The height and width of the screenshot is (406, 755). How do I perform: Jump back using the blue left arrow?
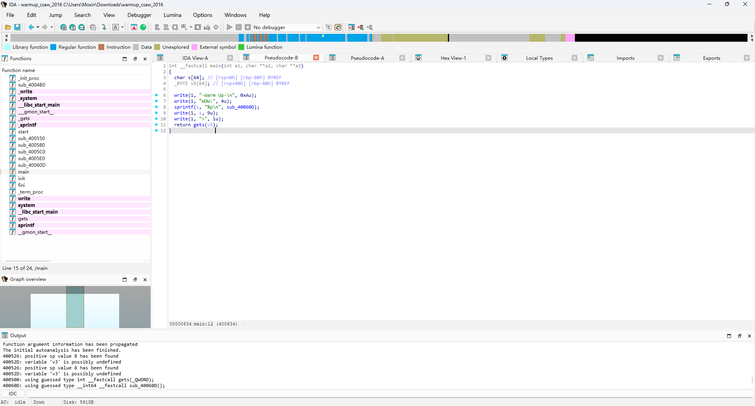31,27
